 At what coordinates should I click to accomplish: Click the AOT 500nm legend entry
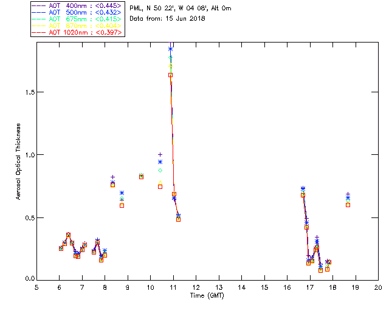pyautogui.click(x=77, y=12)
